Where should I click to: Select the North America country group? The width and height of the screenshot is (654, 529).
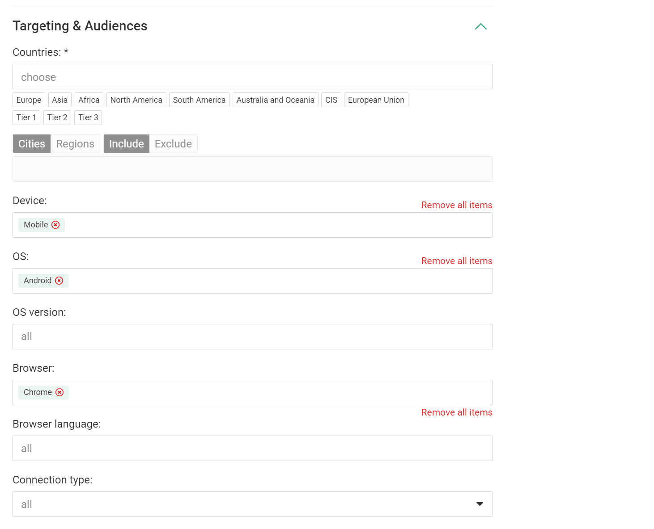(x=136, y=100)
